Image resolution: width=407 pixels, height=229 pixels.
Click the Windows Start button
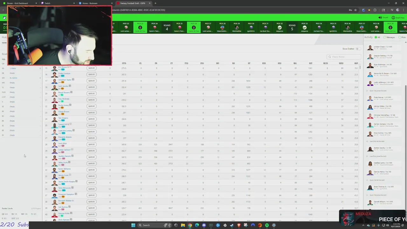tap(133, 225)
